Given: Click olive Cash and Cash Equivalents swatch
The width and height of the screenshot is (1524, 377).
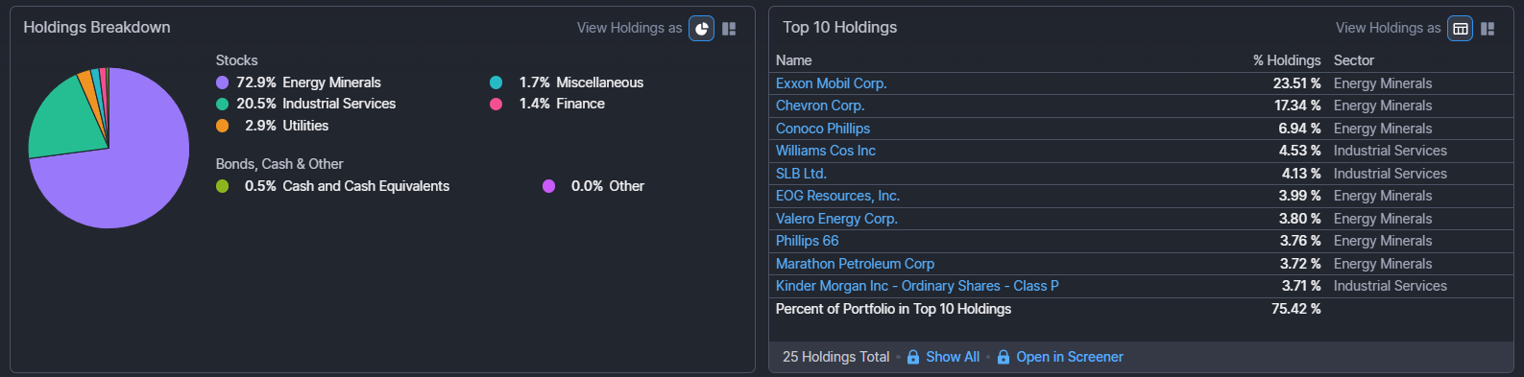Looking at the screenshot, I should point(223,186).
